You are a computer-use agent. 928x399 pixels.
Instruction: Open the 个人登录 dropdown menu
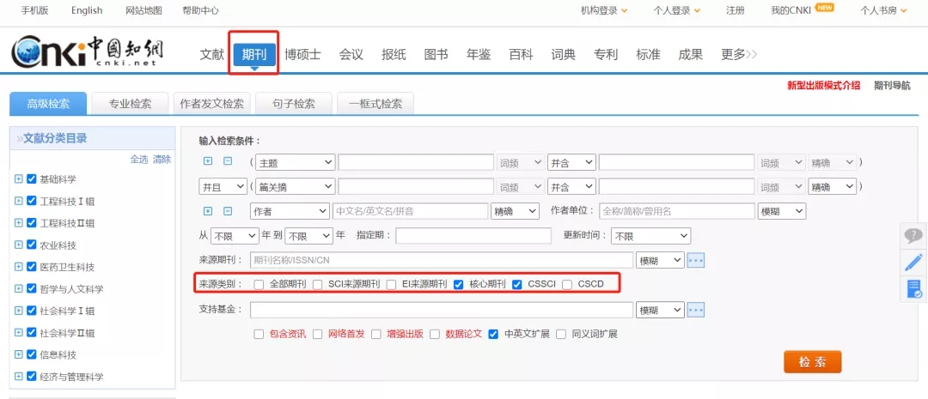[x=677, y=10]
